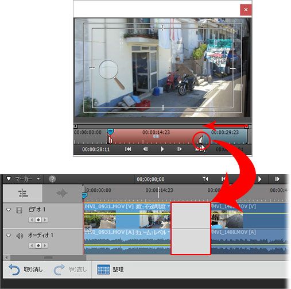Switch to timeline track view icon

pos(23,193)
